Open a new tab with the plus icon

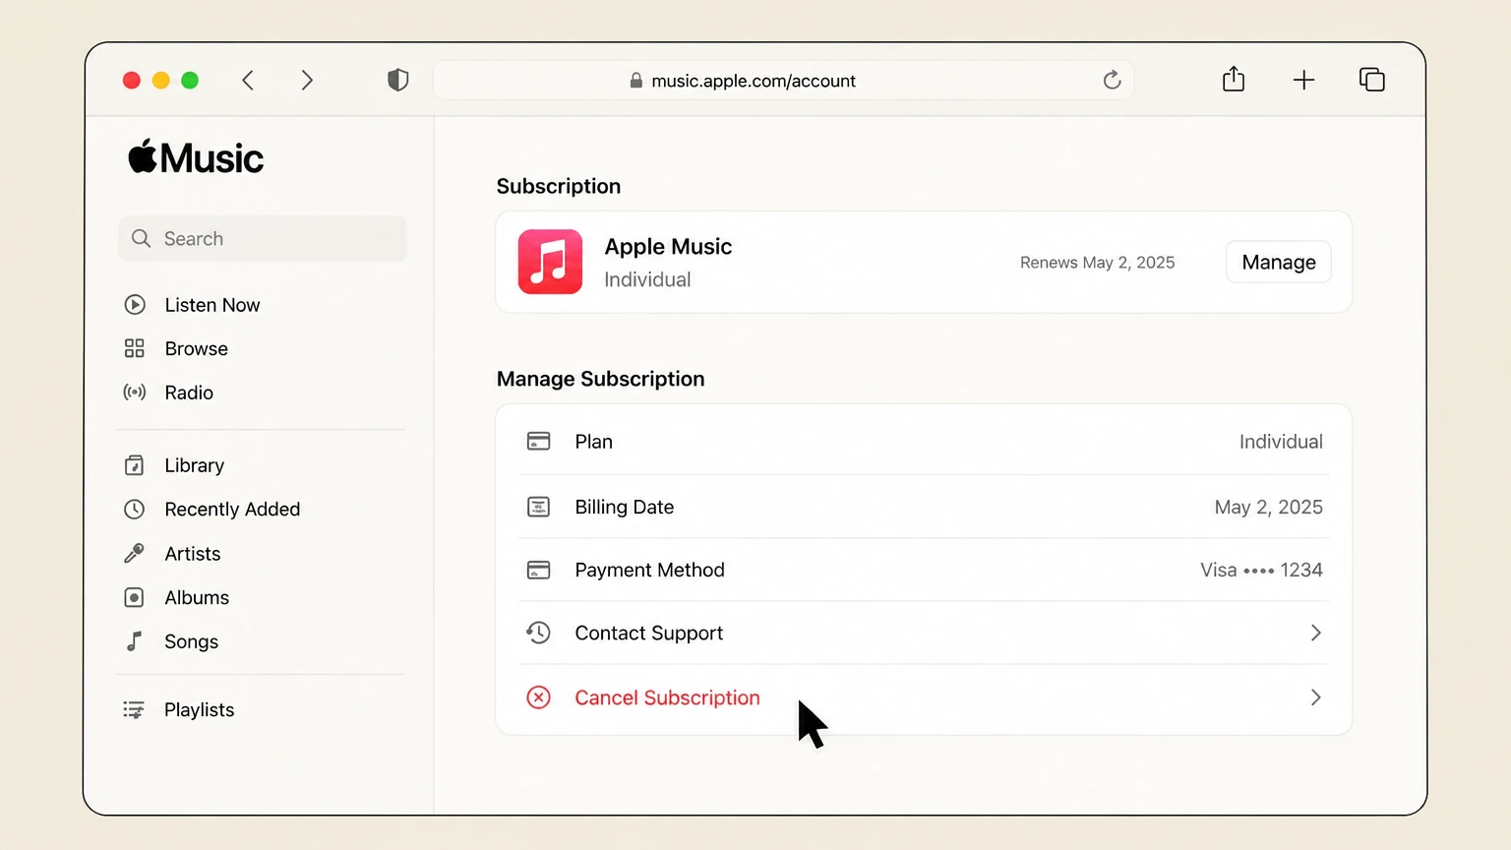[1303, 81]
